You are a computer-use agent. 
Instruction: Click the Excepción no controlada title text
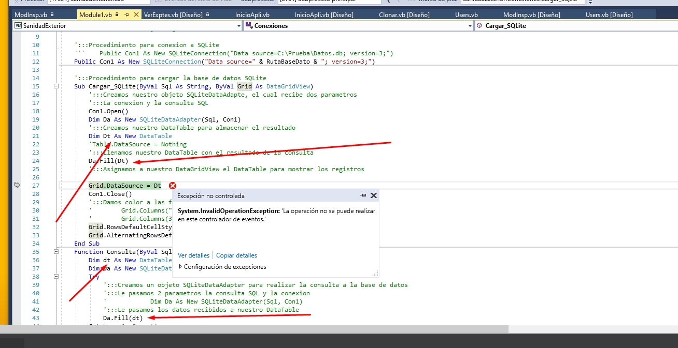(210, 196)
